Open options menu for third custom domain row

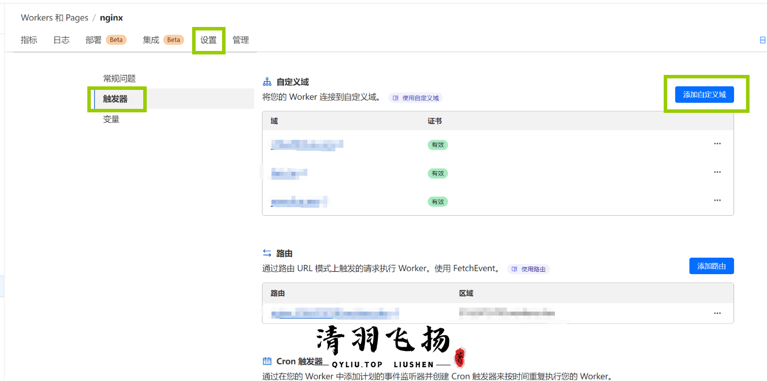[x=717, y=201]
